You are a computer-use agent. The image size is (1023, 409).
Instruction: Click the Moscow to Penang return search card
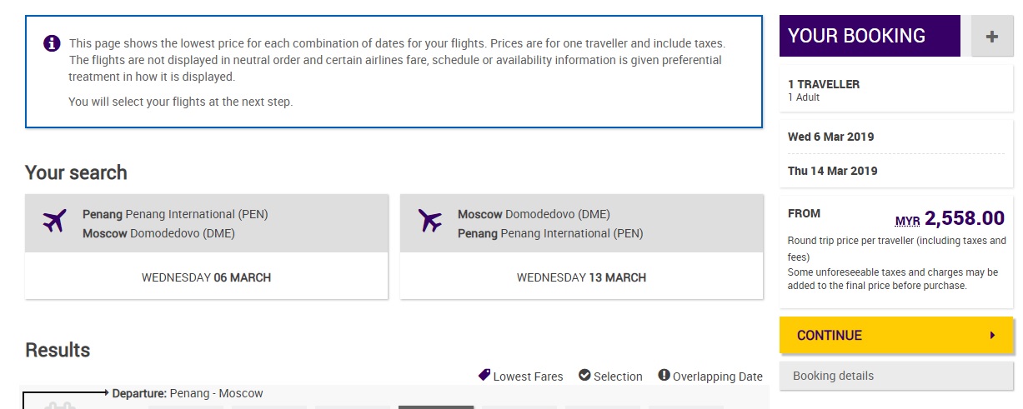coord(581,223)
